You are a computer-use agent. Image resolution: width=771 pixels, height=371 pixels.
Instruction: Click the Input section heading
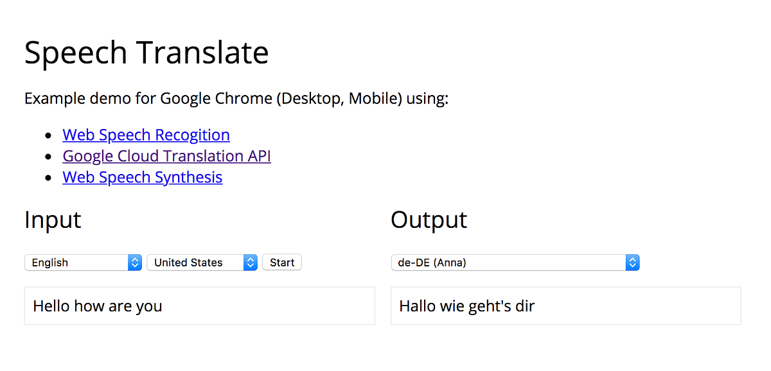pyautogui.click(x=53, y=220)
